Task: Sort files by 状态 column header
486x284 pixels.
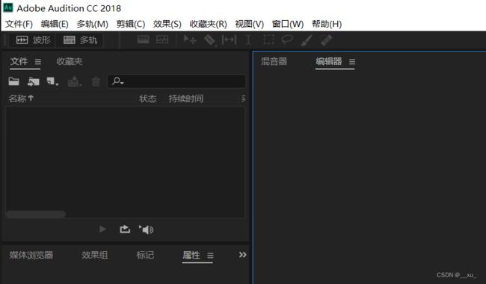Action: click(148, 98)
